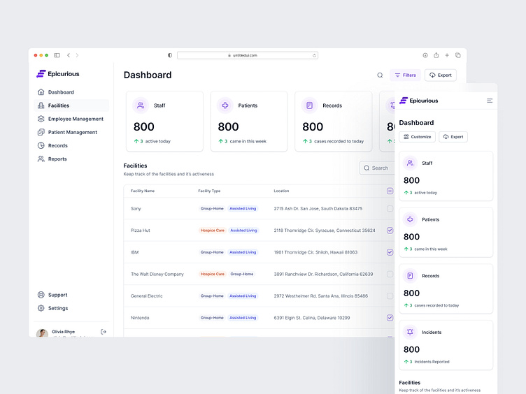Check The Walt Disney Company row checkbox
526x394 pixels.
coord(390,274)
